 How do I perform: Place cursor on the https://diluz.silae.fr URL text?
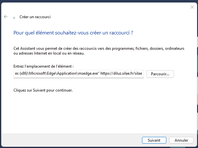[x=122, y=74]
